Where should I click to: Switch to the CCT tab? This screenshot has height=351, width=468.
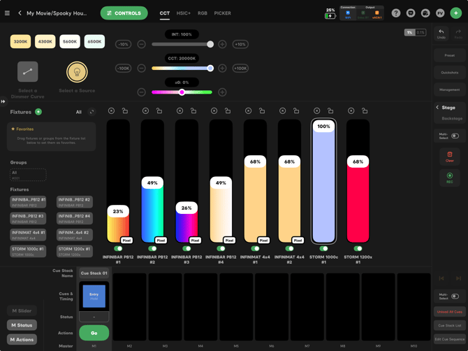[164, 13]
